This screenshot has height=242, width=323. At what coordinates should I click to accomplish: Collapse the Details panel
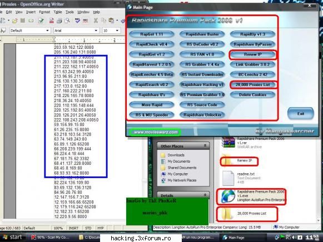[x=205, y=195]
